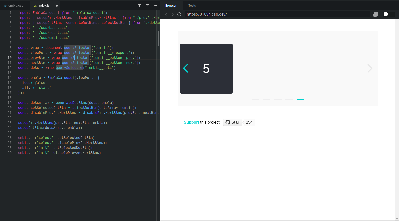Follow the Support link

191,122
